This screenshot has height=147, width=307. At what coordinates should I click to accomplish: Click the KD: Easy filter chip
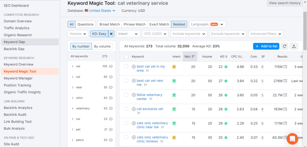[x=99, y=34]
